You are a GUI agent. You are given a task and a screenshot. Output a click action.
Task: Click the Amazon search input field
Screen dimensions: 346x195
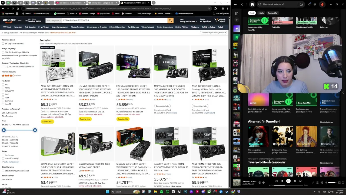[x=114, y=20]
